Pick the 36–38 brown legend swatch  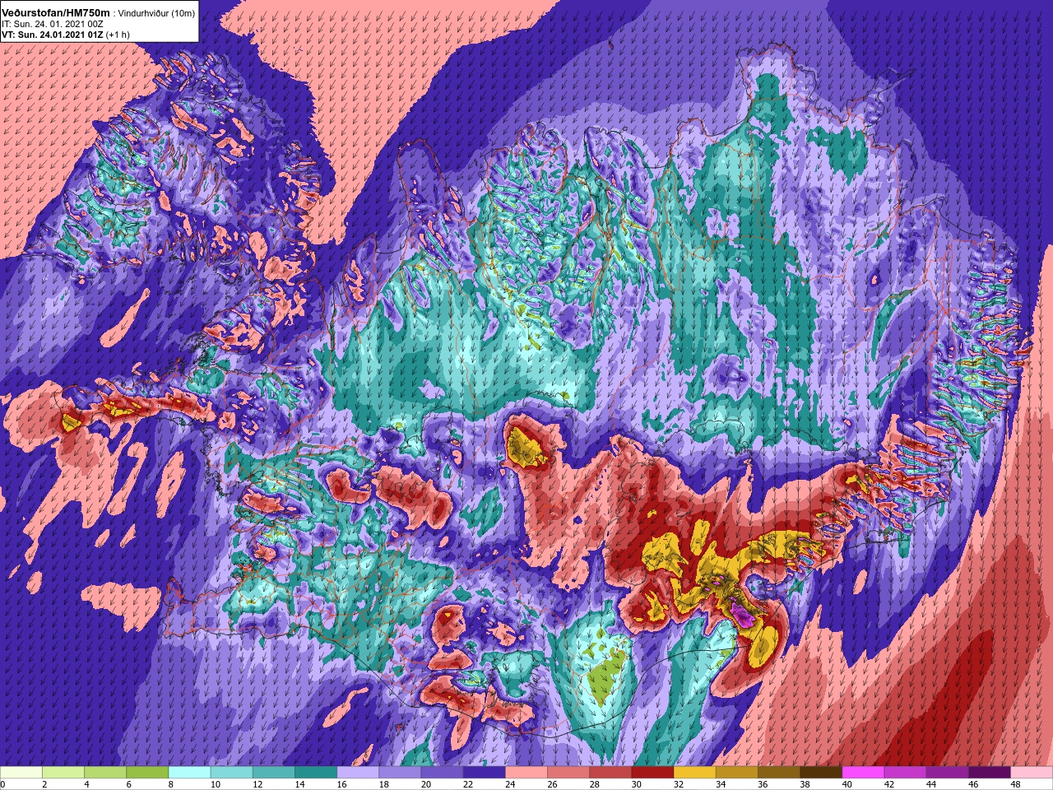[780, 773]
